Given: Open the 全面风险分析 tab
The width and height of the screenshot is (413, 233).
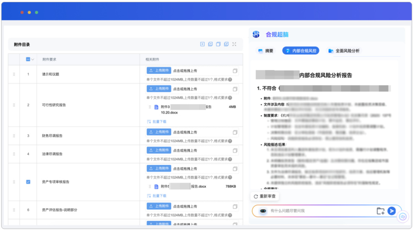Looking at the screenshot, I should pos(344,51).
